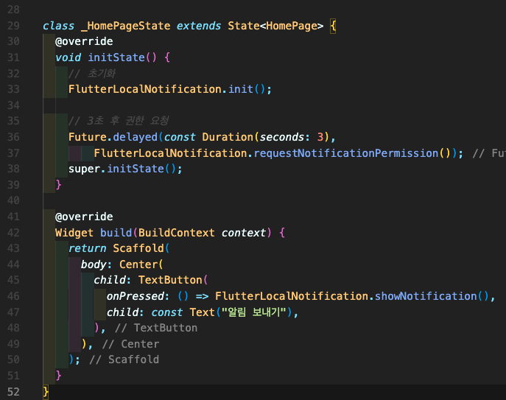This screenshot has height=400, width=506.
Task: Click the BuildContext context parameter
Action: 202,233
